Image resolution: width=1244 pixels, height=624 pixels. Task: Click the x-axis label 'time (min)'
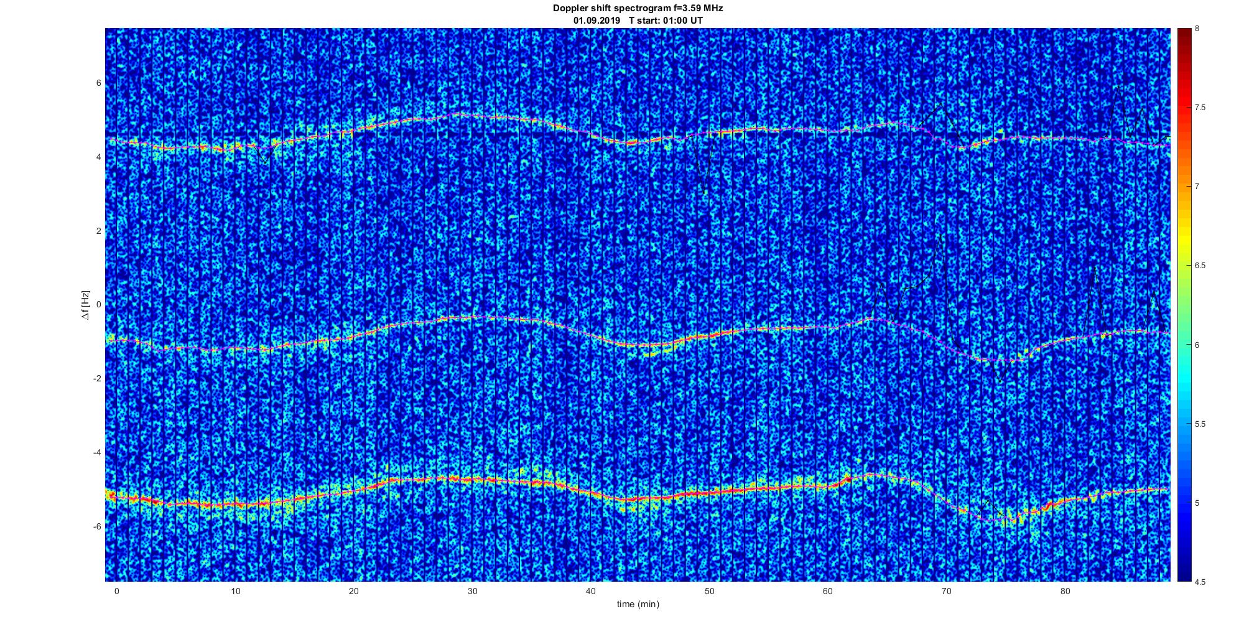[638, 604]
